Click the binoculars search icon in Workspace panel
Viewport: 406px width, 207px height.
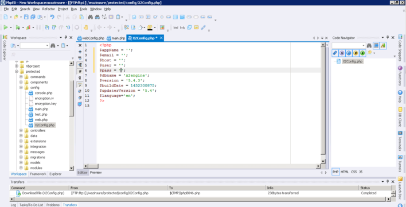click(53, 45)
